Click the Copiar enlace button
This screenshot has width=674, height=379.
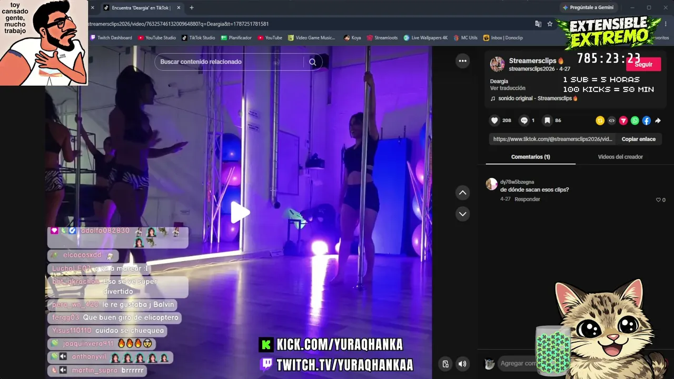tap(639, 139)
